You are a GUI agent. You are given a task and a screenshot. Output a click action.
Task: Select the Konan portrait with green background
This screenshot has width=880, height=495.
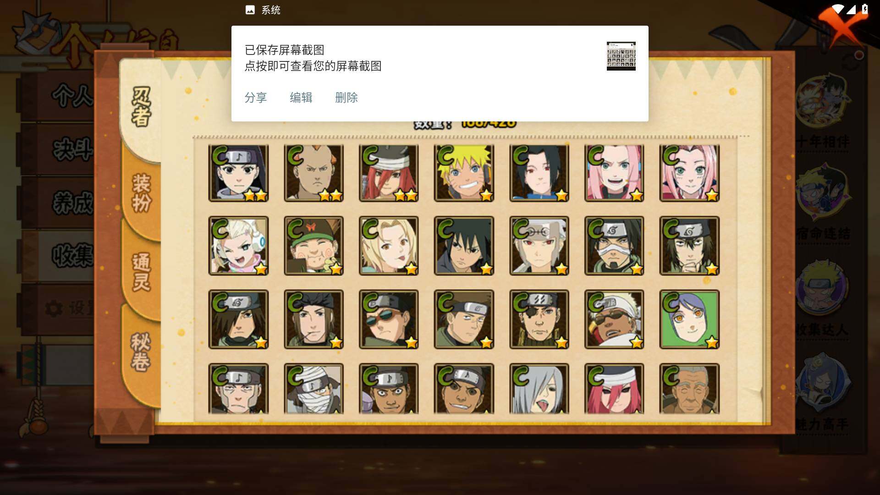[689, 319]
